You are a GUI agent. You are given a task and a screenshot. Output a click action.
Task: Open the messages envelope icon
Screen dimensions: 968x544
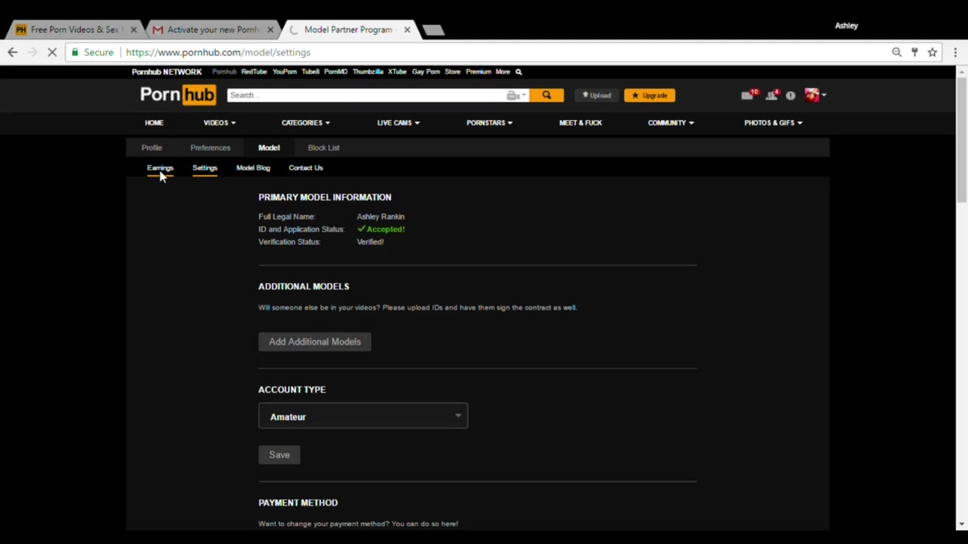(x=748, y=95)
